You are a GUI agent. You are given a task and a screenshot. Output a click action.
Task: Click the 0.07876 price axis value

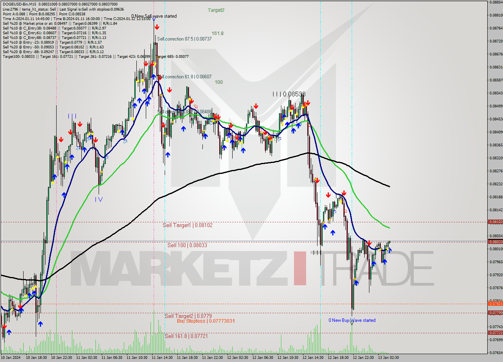496,288
